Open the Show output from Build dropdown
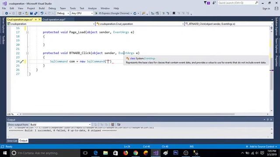The width and height of the screenshot is (280, 157). 60,125
